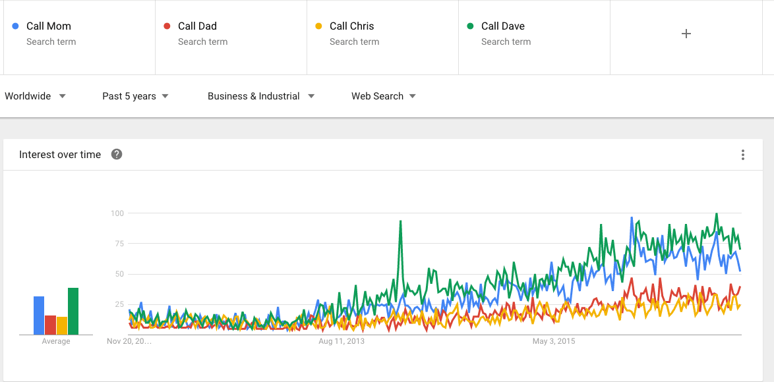Open the Past 5 years time filter

tap(135, 96)
